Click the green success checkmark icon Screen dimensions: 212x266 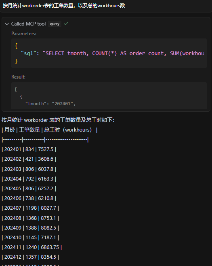pyautogui.click(x=66, y=23)
